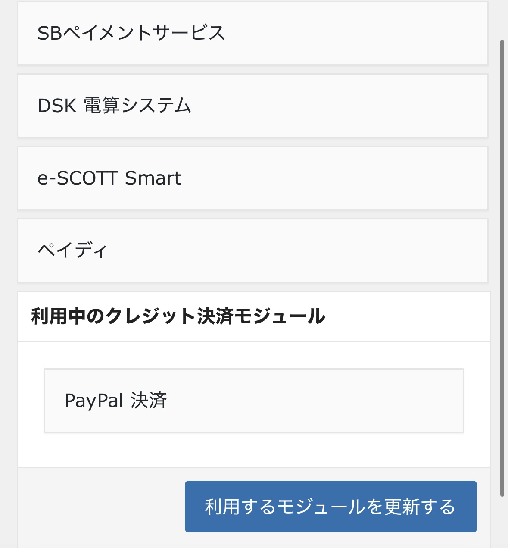Click the vertical scrollbar thumb
The image size is (508, 548).
coord(502,268)
